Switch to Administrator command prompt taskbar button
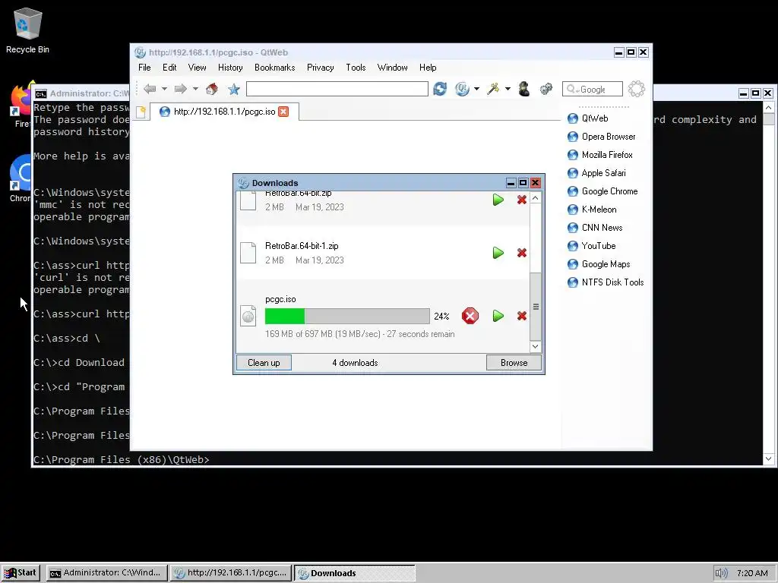This screenshot has width=778, height=583. pos(106,573)
